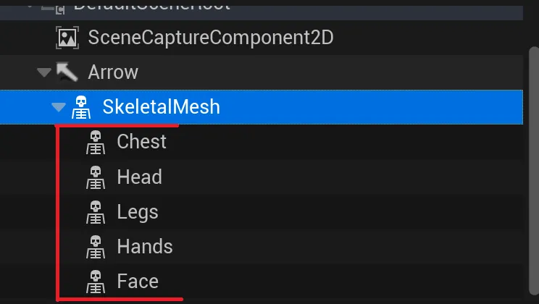
Task: Click the Face skeletal mesh icon
Action: tap(96, 281)
